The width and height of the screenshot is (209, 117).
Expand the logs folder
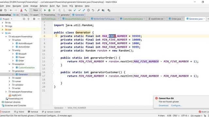pos(2,26)
